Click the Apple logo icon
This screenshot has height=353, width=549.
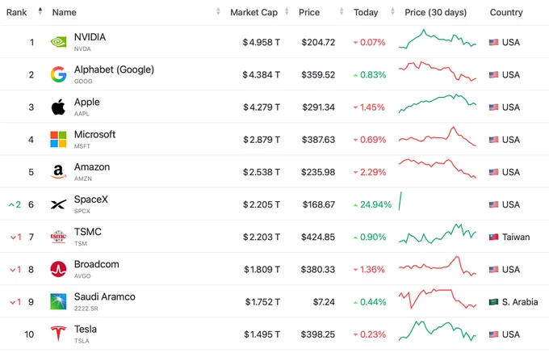pyautogui.click(x=58, y=107)
